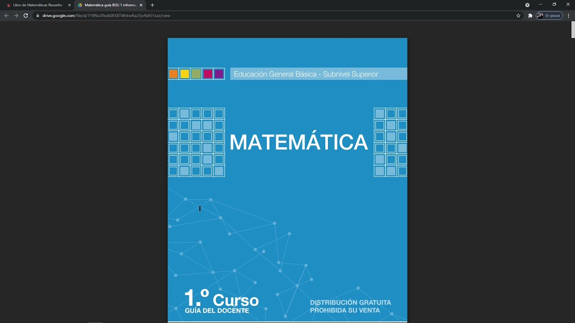Open the Chrome three-dot menu
This screenshot has height=323, width=575.
tap(569, 15)
